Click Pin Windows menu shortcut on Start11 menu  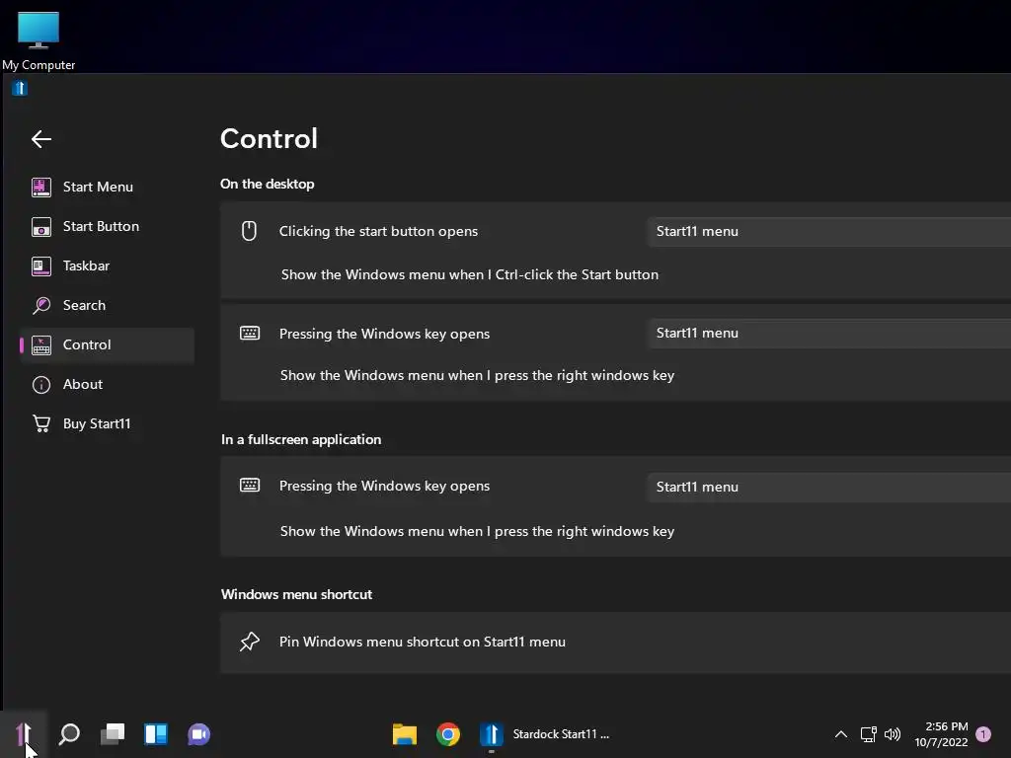tap(423, 642)
